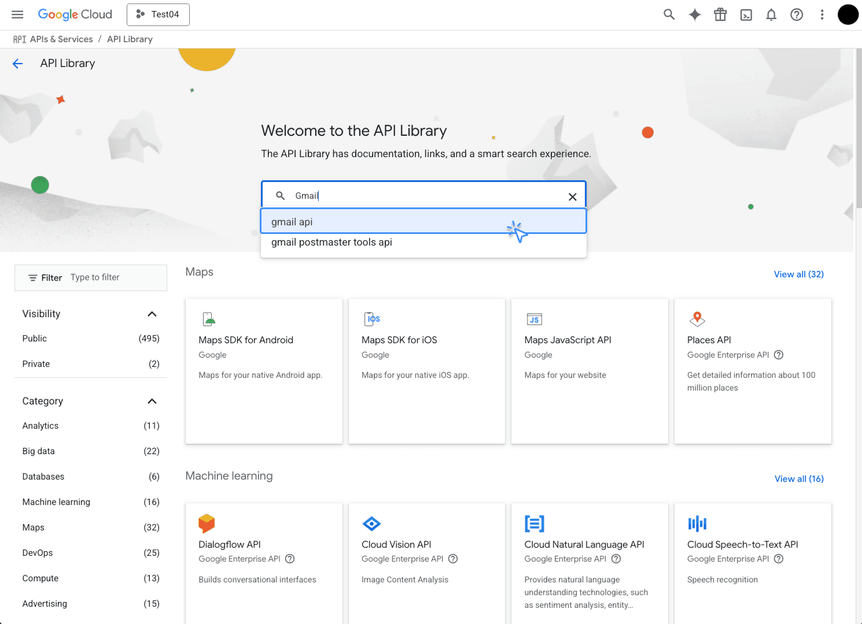The height and width of the screenshot is (624, 862).
Task: Select the 'gmail api' suggestion
Action: point(423,222)
